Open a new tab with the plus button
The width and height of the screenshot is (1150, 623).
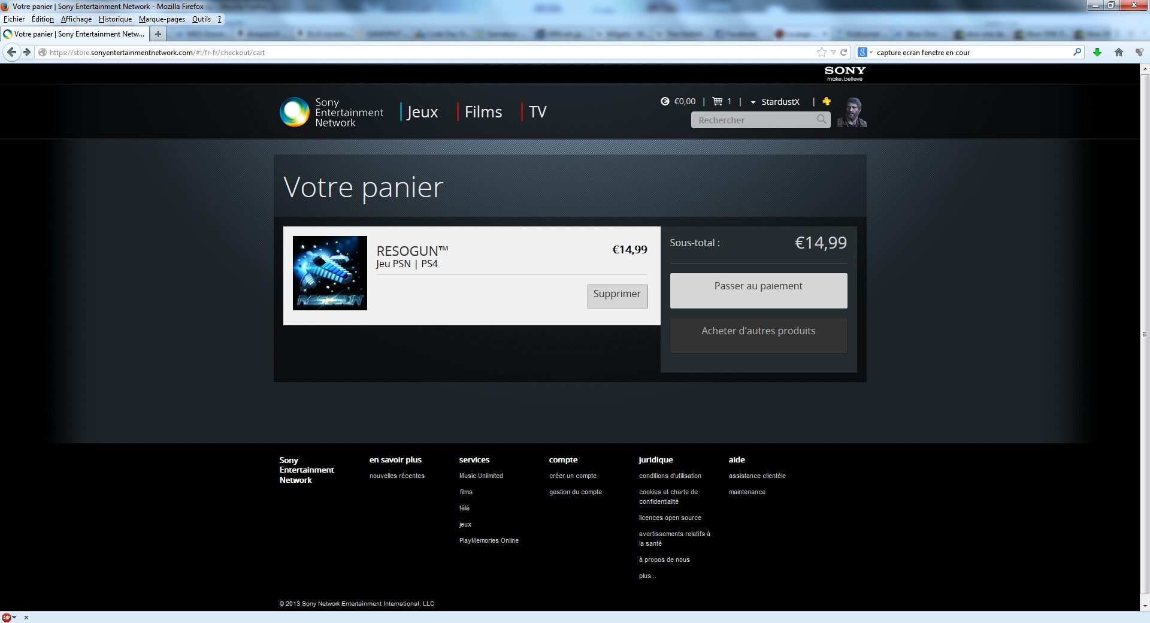[158, 34]
